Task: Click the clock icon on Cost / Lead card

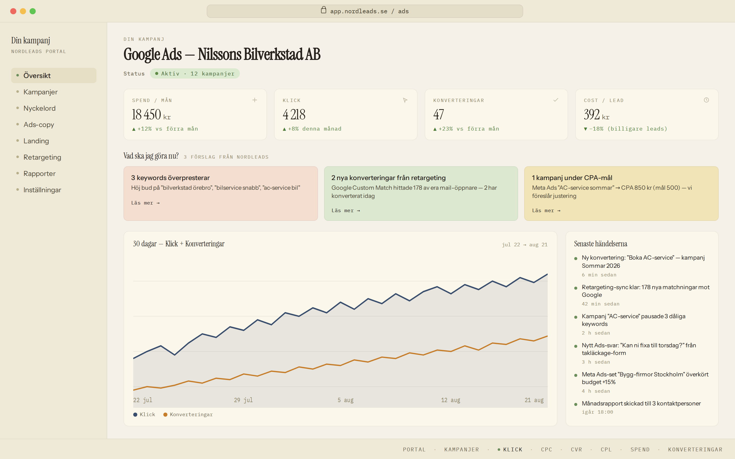Action: coord(706,100)
